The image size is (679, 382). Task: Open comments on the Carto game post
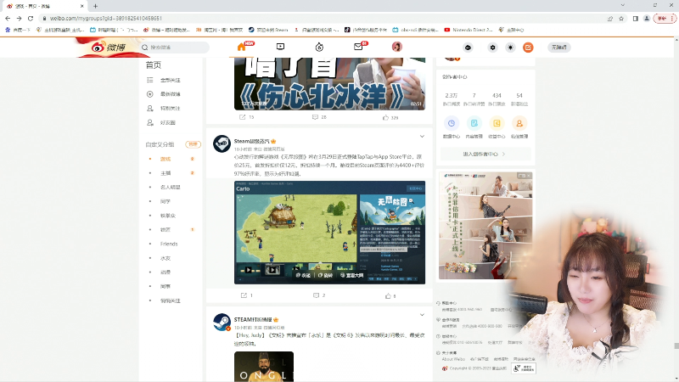click(319, 295)
